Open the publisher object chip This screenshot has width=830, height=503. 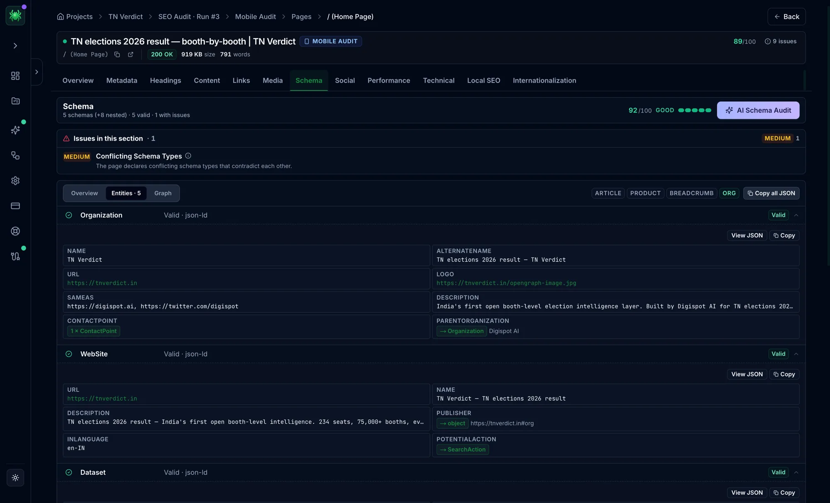tap(452, 423)
